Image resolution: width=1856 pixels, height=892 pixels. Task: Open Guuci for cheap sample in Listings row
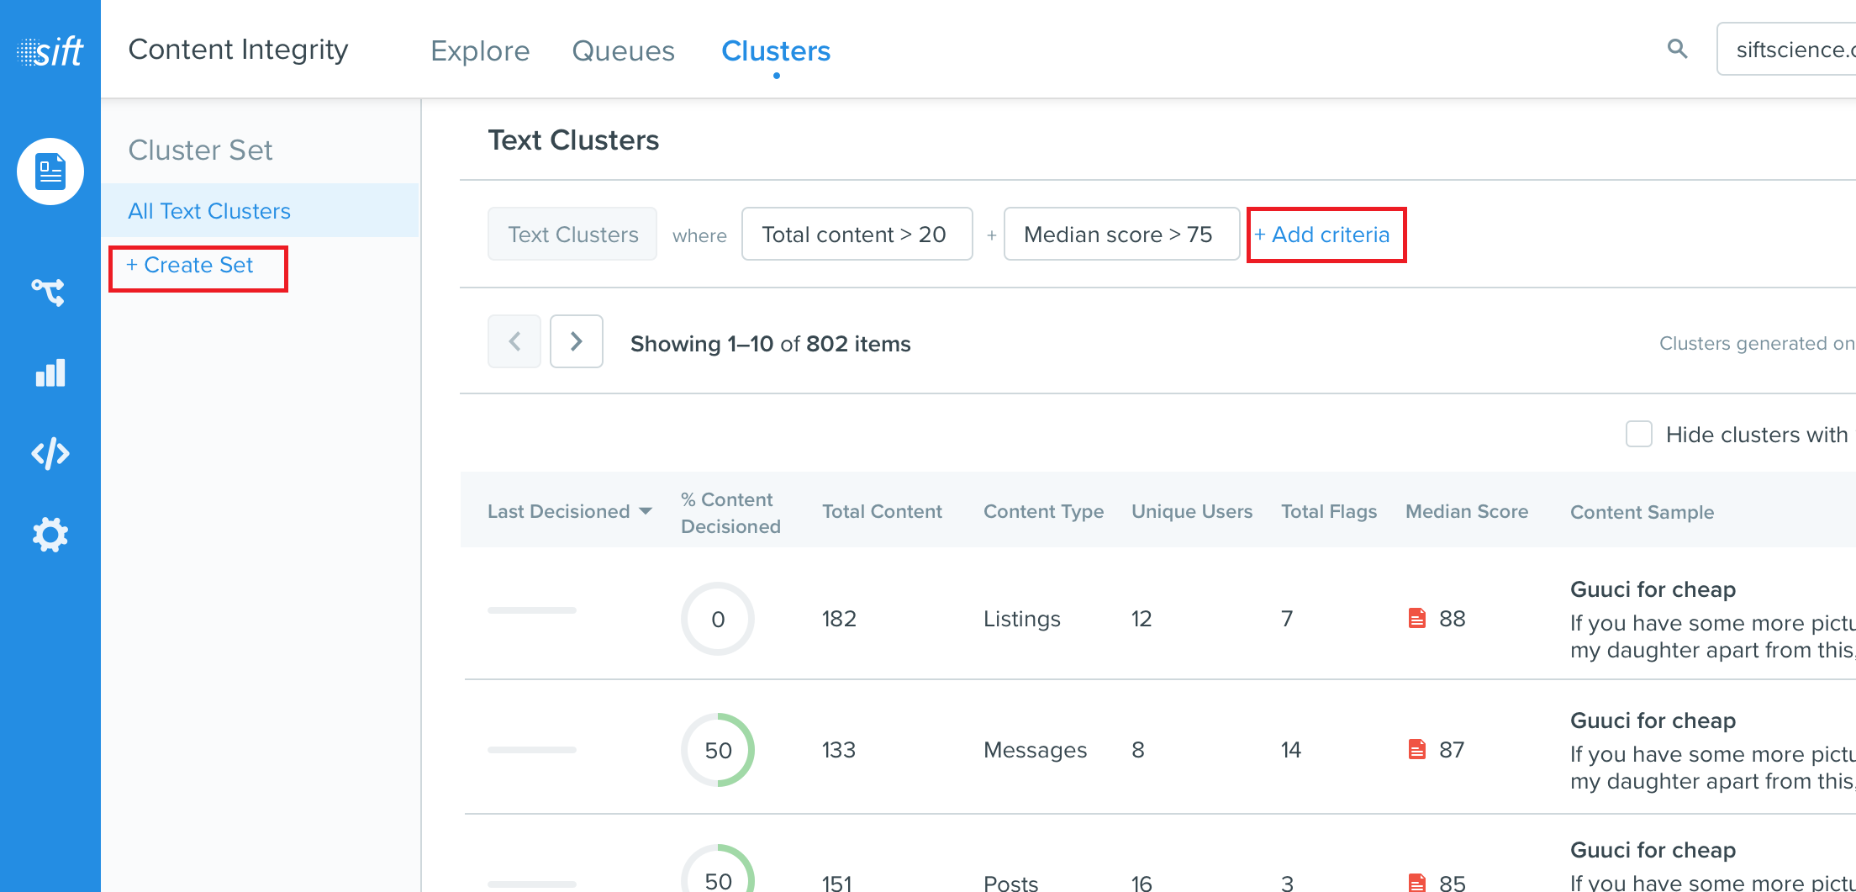click(1653, 589)
